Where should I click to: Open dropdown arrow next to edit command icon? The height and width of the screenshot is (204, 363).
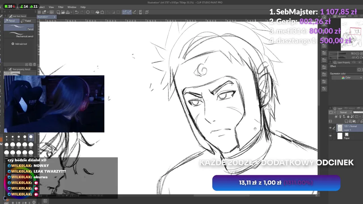48,12
